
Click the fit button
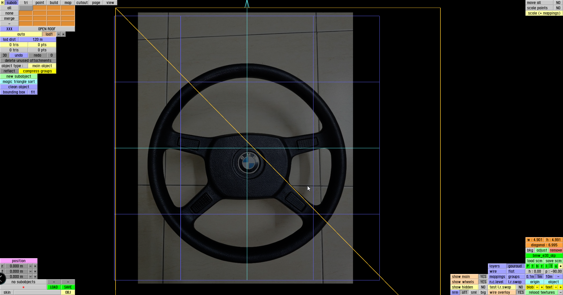pyautogui.click(x=33, y=92)
